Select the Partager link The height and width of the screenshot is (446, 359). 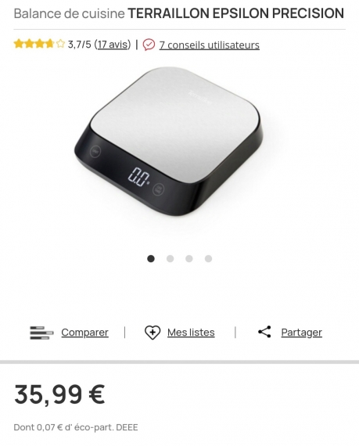[x=301, y=333]
